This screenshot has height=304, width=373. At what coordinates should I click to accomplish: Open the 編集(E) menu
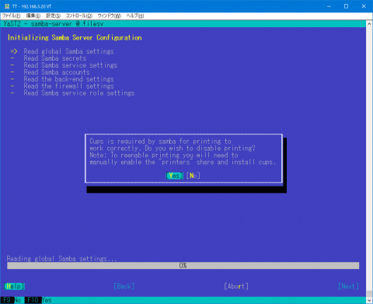(33, 16)
